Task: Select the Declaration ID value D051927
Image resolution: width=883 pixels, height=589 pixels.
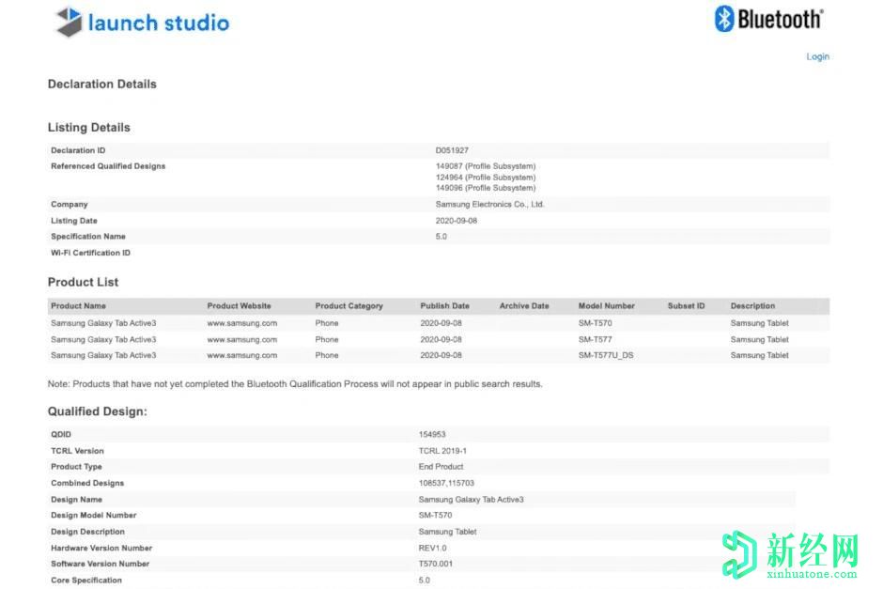Action: click(x=452, y=150)
